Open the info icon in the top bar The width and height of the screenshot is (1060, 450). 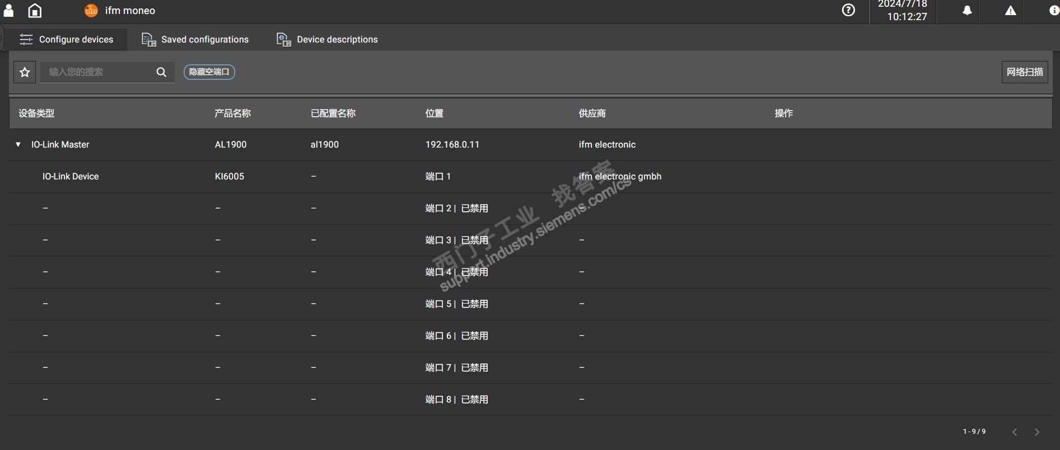(1054, 10)
